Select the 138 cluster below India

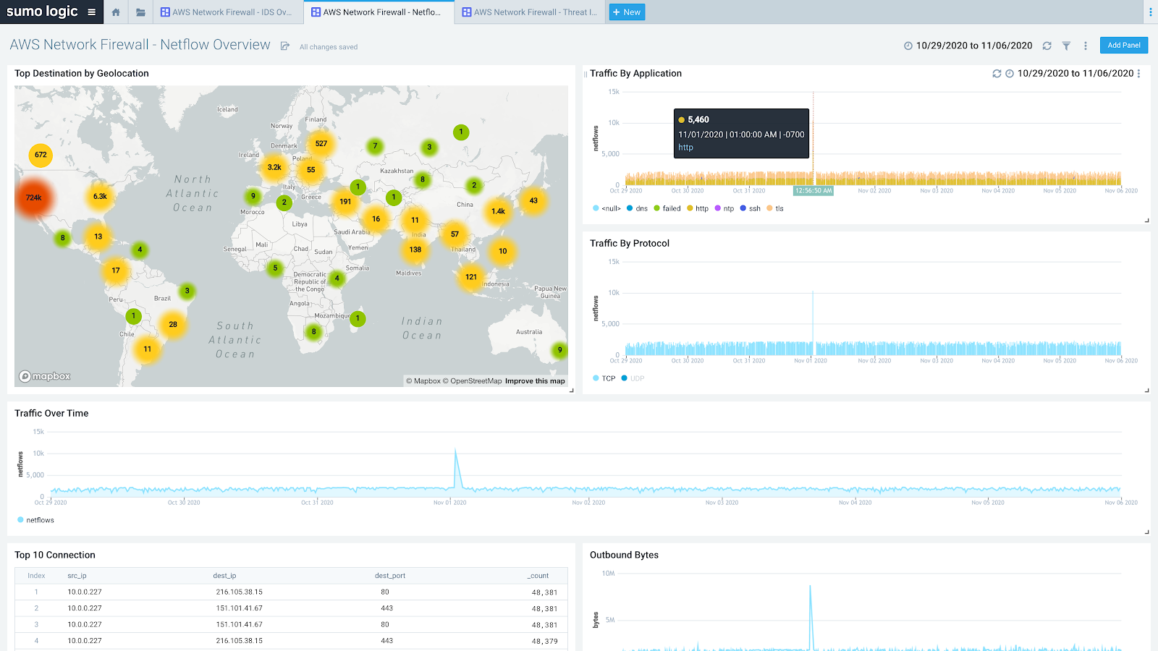coord(415,250)
